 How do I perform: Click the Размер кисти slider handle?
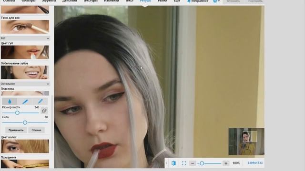[x=17, y=113]
